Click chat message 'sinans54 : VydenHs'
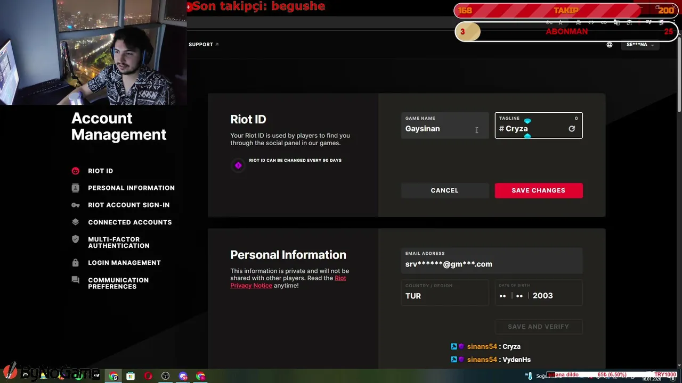The height and width of the screenshot is (383, 682). click(x=491, y=360)
